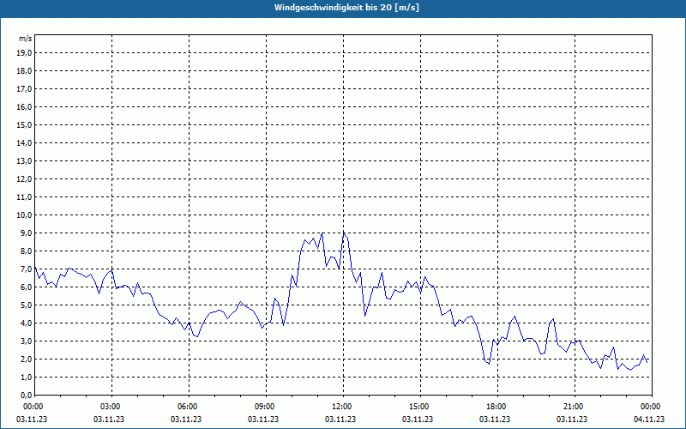
Task: Select the 13,0 y-axis label
Action: coord(24,160)
